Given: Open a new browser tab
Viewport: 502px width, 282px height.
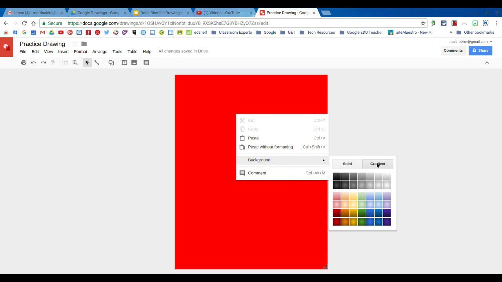Looking at the screenshot, I should tap(326, 13).
